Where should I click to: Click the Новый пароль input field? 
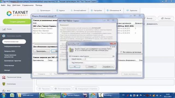100,59
